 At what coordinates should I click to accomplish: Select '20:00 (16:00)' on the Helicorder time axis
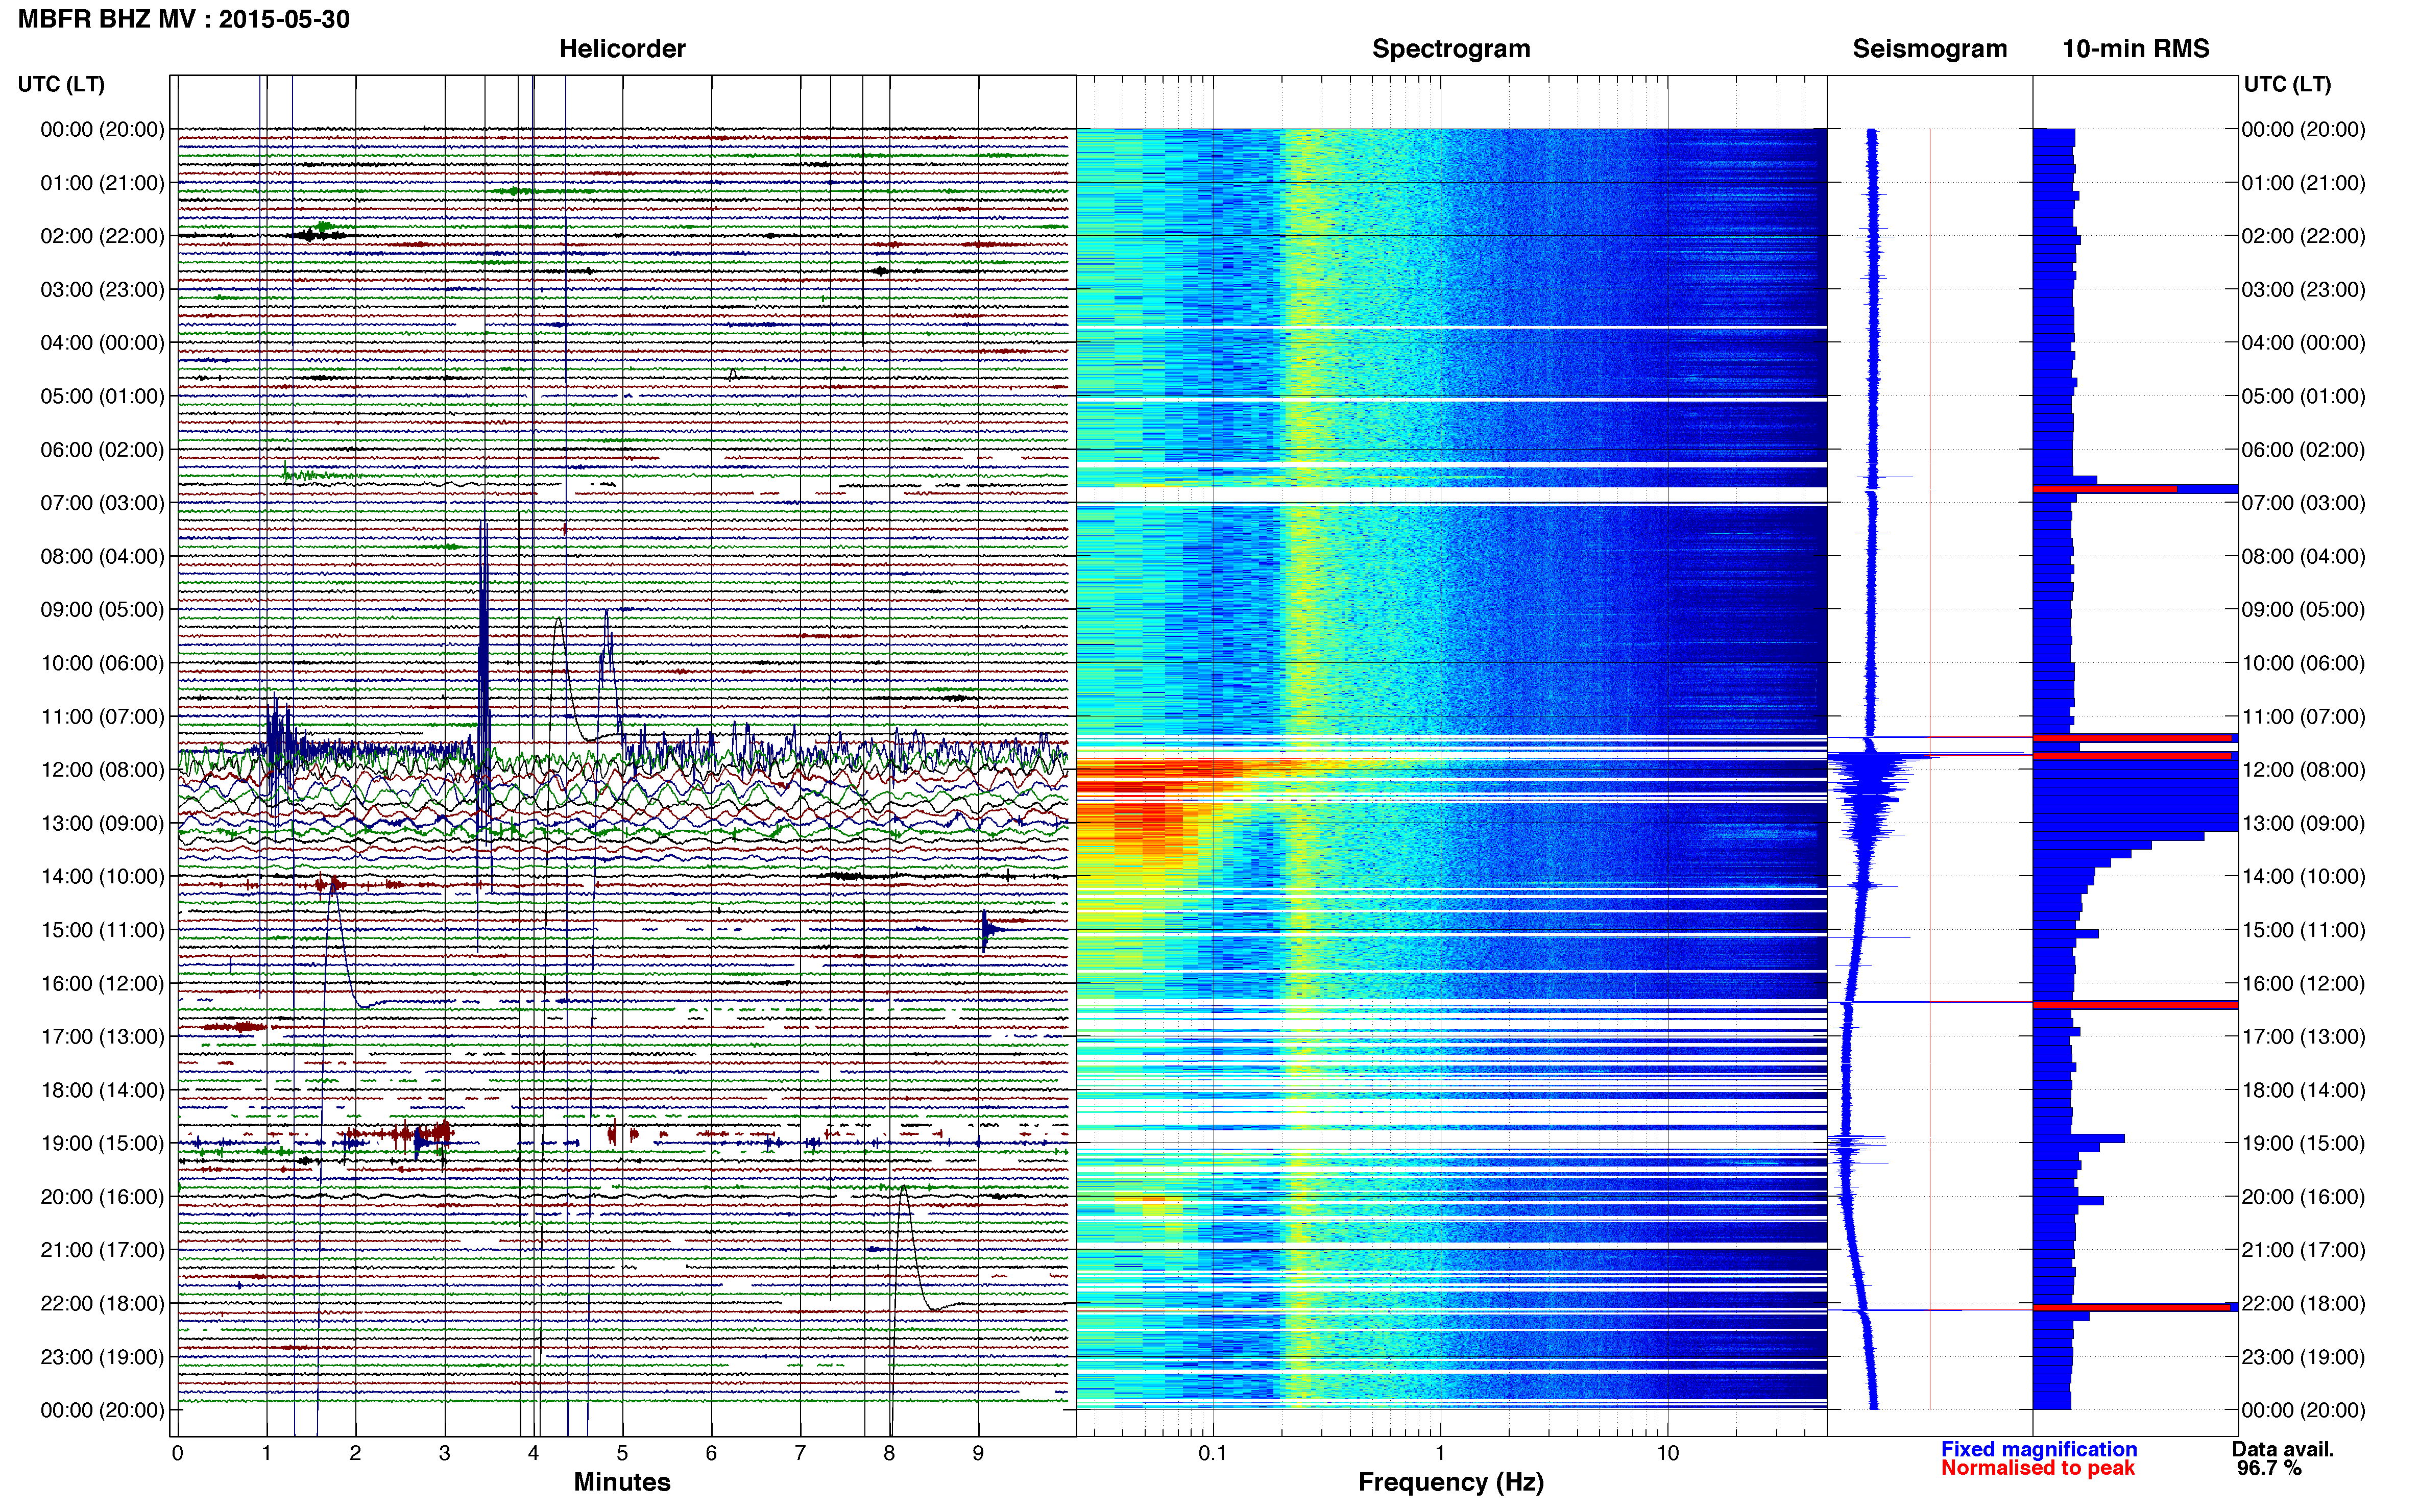pyautogui.click(x=102, y=1196)
